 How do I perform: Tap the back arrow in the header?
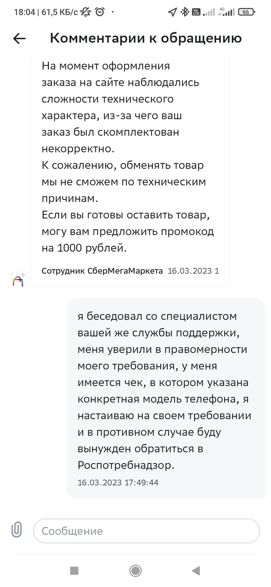(x=19, y=38)
